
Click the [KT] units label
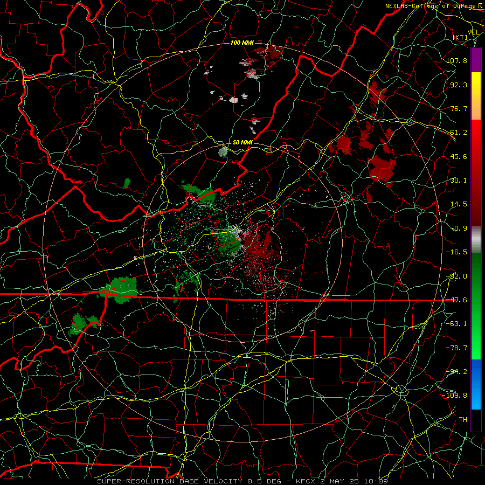click(x=460, y=37)
